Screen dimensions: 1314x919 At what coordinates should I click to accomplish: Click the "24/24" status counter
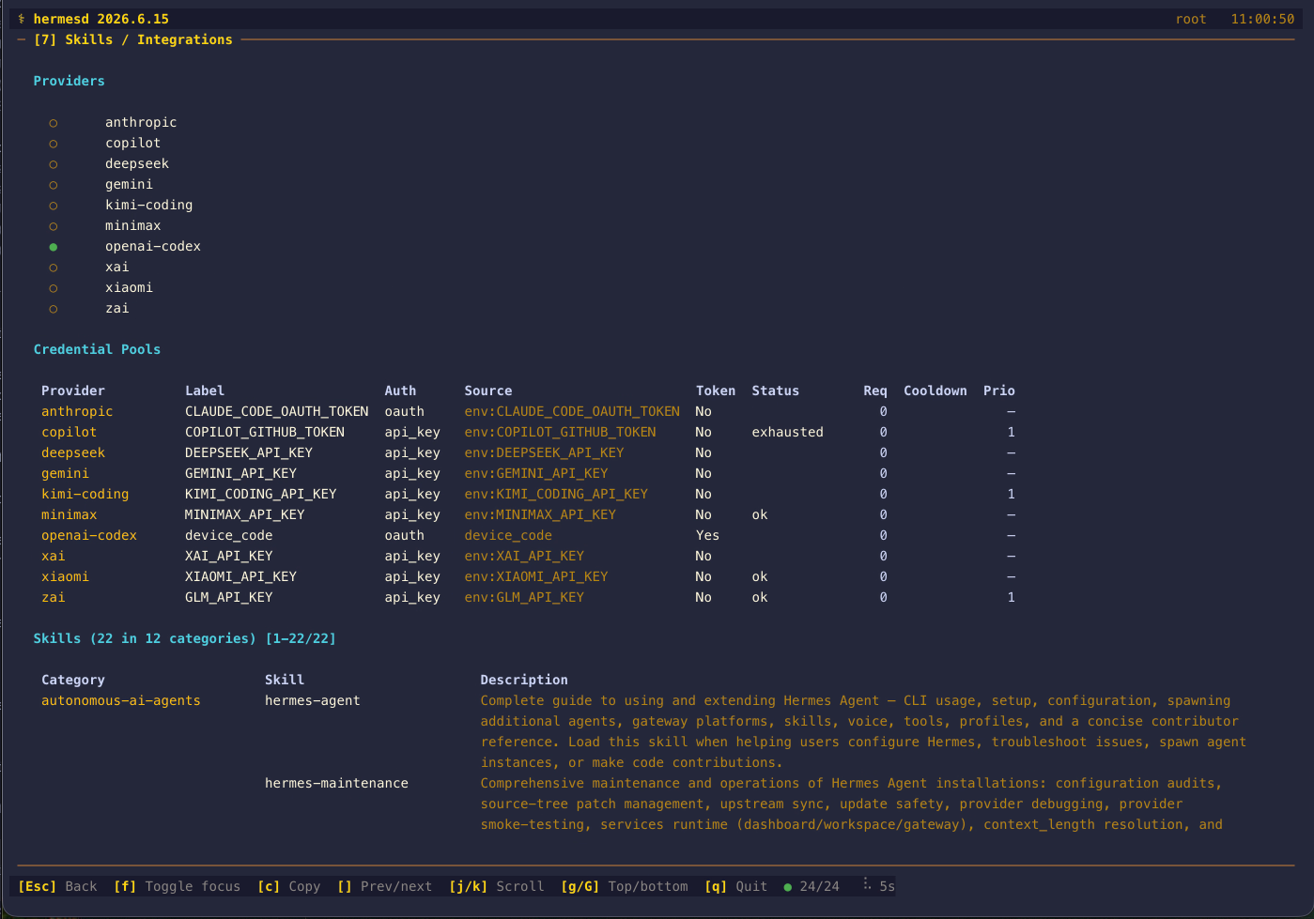point(820,886)
